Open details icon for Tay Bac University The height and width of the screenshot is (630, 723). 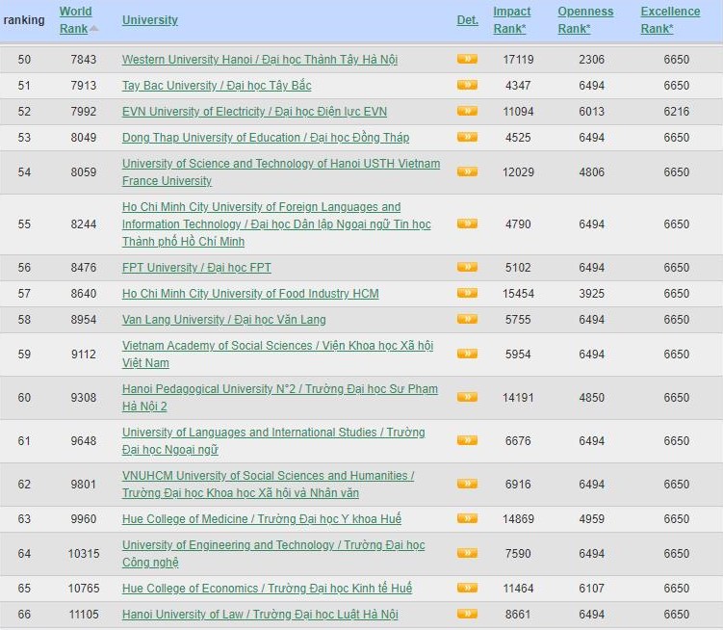[467, 85]
